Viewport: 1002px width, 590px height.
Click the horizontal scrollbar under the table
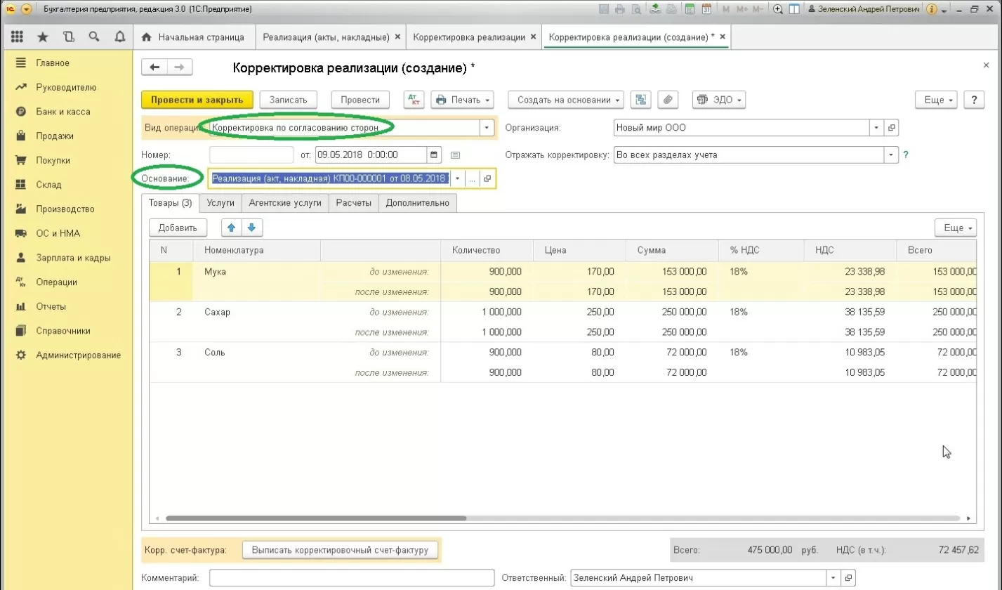coord(316,518)
